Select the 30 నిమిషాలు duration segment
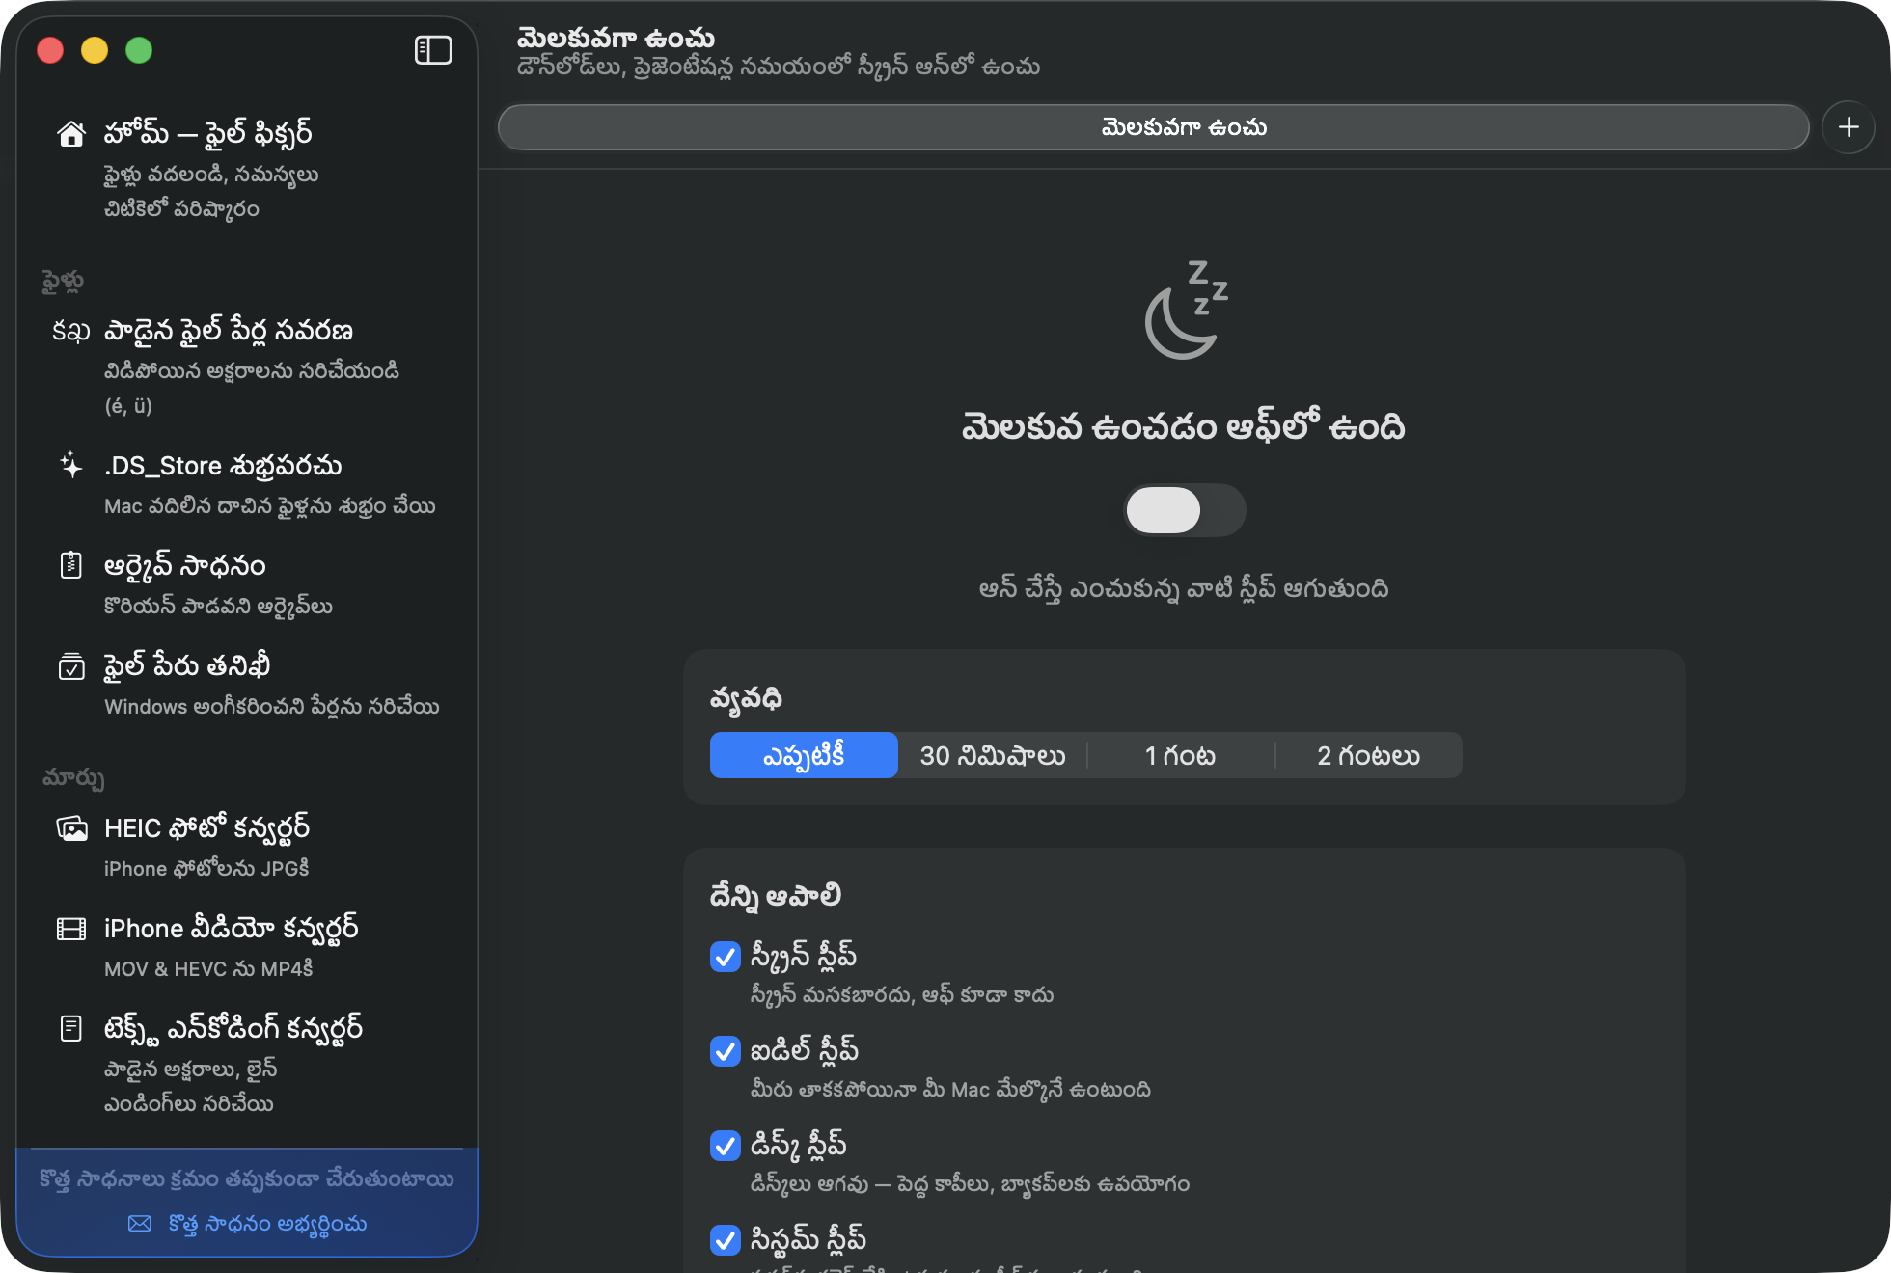Image resolution: width=1891 pixels, height=1273 pixels. (x=992, y=755)
